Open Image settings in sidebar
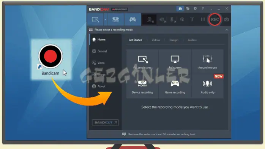Viewport: 265px width, 149px height. click(x=105, y=74)
